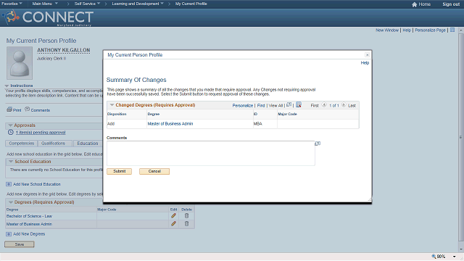464x261 pixels.
Task: Click the Home link text
Action: tap(425, 4)
